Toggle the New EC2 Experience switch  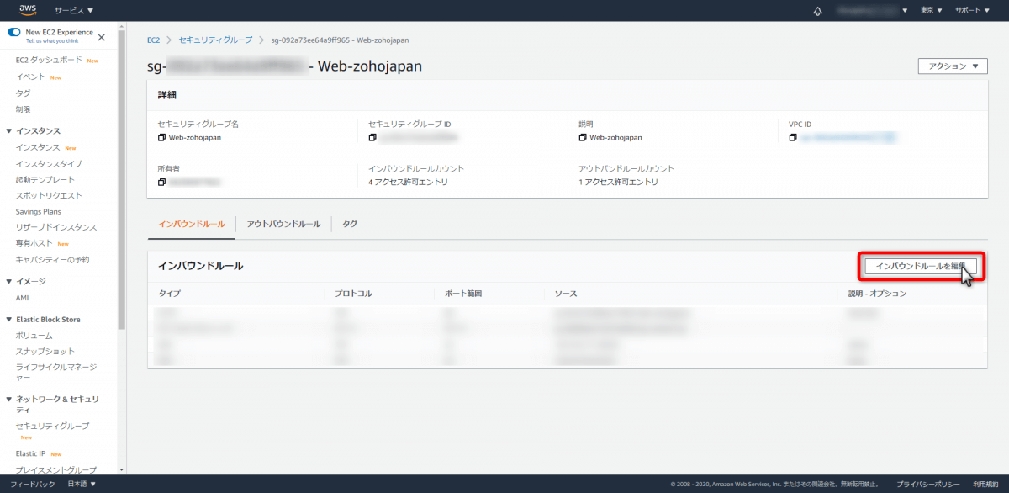coord(14,32)
